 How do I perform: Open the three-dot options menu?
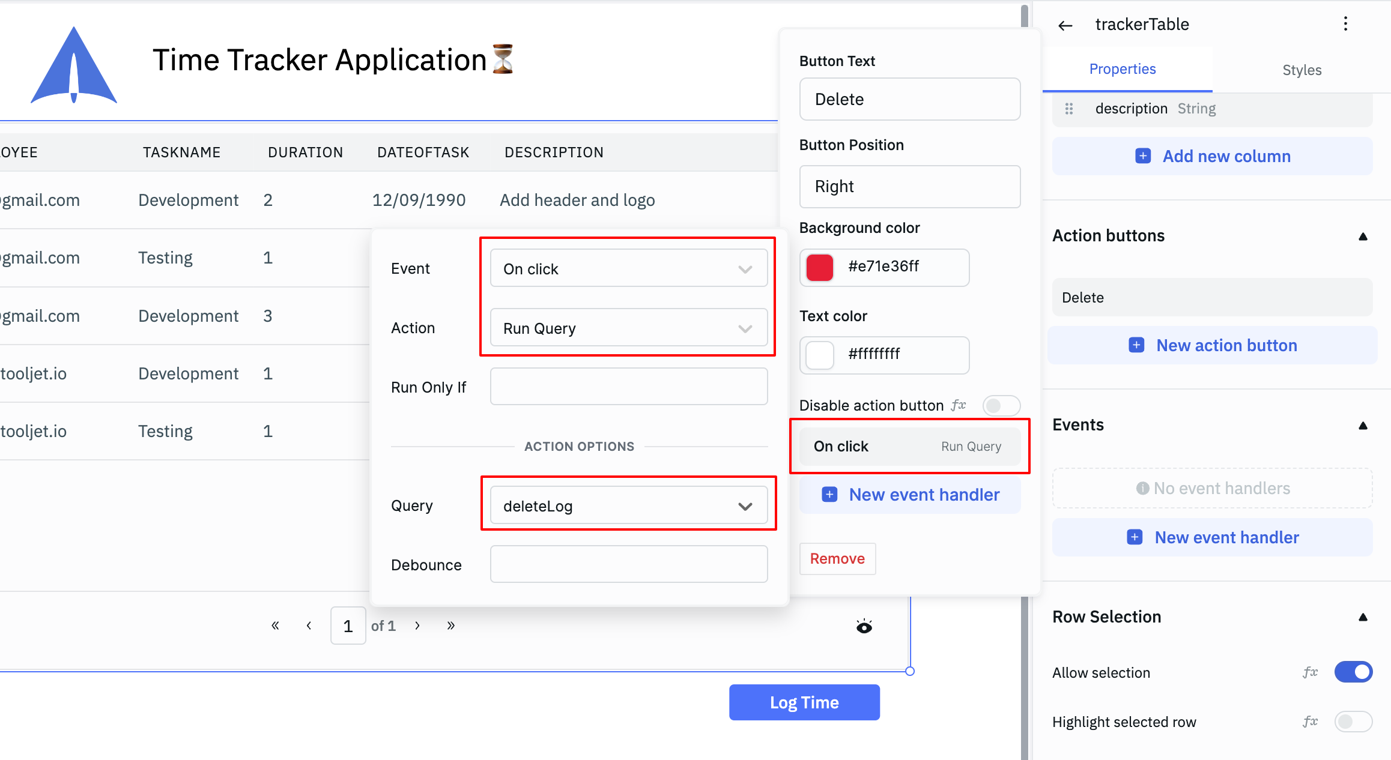tap(1345, 24)
